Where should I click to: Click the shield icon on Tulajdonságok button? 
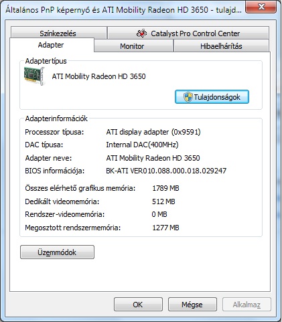point(188,97)
